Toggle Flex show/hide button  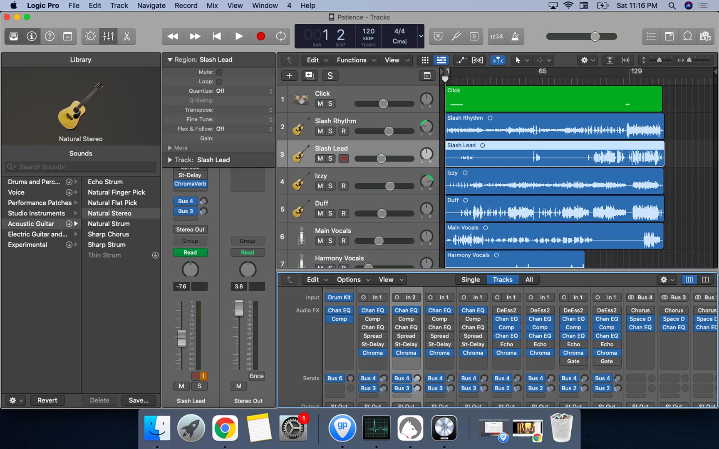click(x=478, y=60)
